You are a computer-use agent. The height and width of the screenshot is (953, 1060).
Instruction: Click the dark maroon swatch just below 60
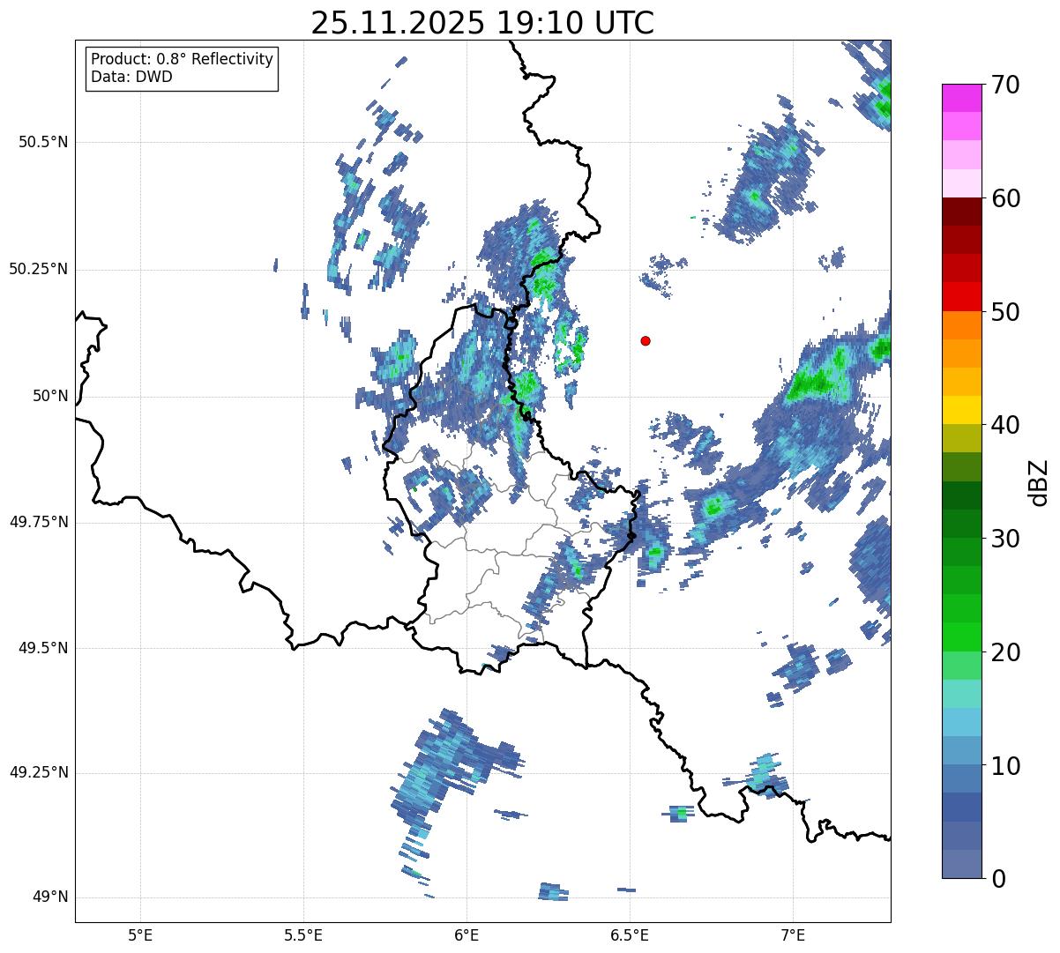(962, 212)
